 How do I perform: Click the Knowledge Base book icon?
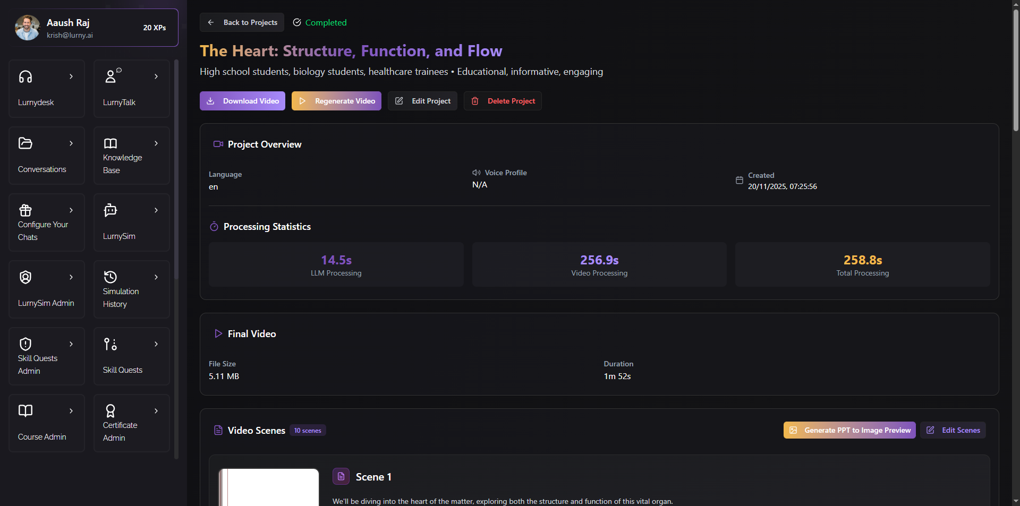pos(110,143)
